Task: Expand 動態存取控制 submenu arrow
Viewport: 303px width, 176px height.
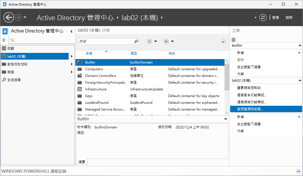Action: (72, 64)
